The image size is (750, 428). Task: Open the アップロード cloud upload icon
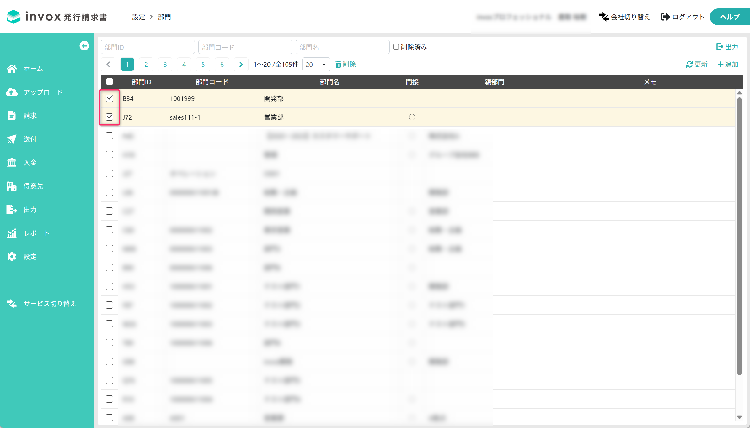[12, 92]
